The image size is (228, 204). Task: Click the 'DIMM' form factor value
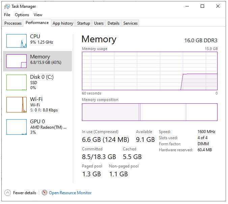click(203, 144)
